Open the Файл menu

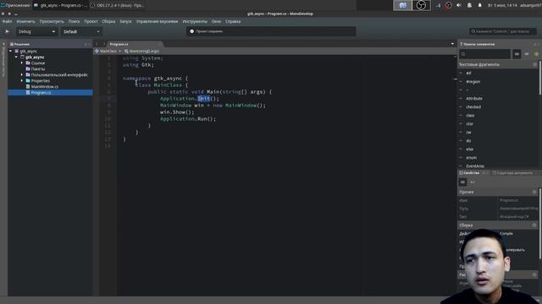[x=7, y=21]
